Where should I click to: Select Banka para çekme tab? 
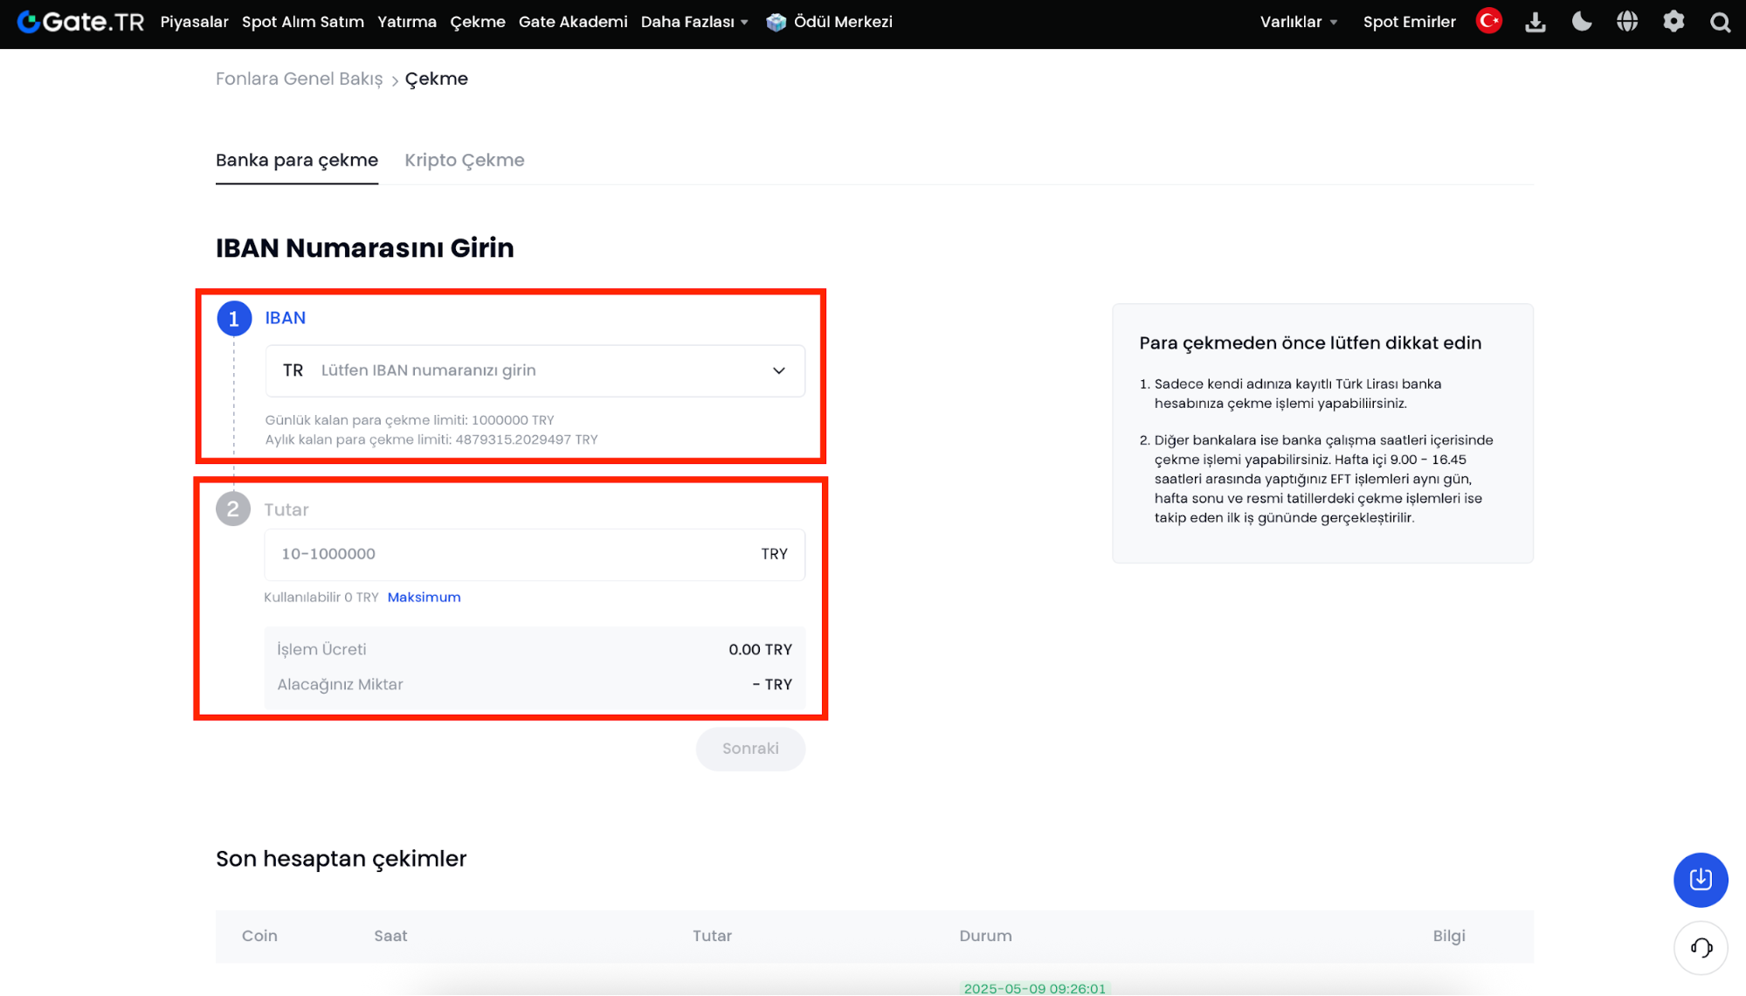pos(296,160)
